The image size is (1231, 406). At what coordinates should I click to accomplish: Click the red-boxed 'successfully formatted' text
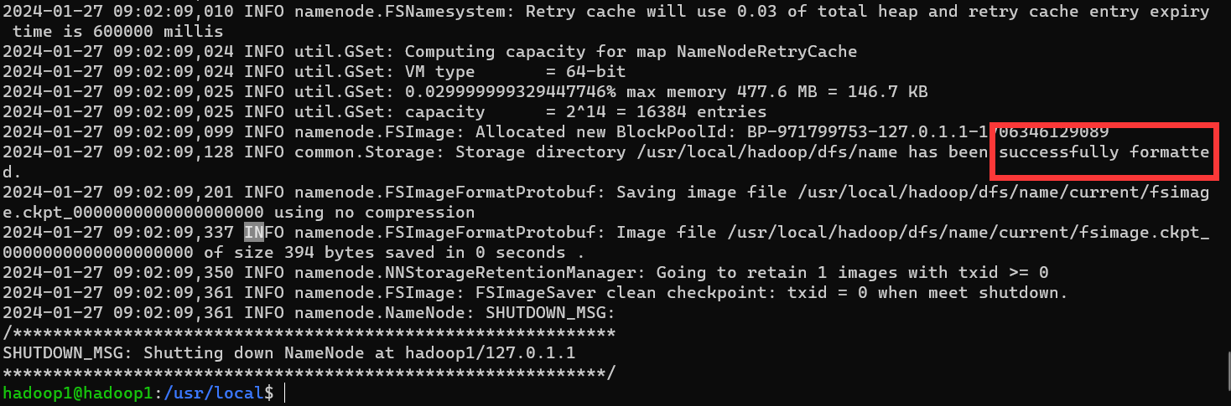coord(1104,152)
